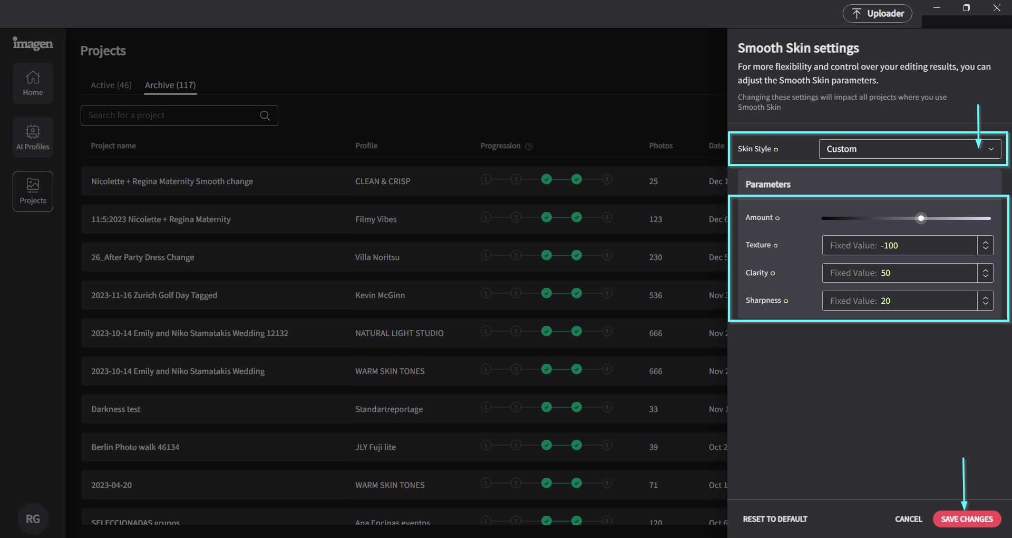
Task: Click the Standartreportage profile cell
Action: pyautogui.click(x=389, y=409)
